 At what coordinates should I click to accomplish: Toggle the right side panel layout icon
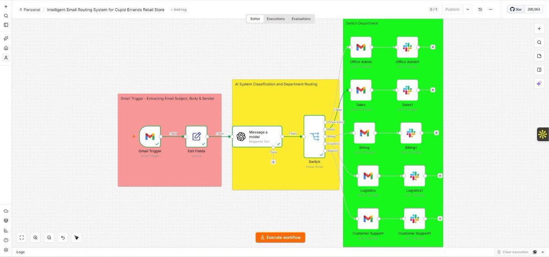point(539,70)
